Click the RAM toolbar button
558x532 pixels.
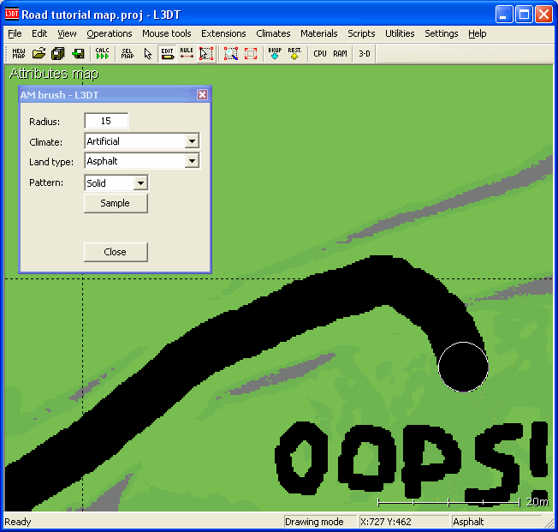(x=340, y=53)
